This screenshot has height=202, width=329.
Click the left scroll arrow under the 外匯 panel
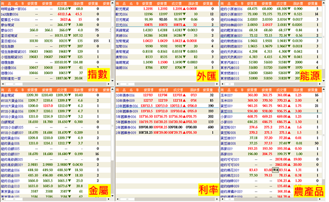(x=117, y=84)
